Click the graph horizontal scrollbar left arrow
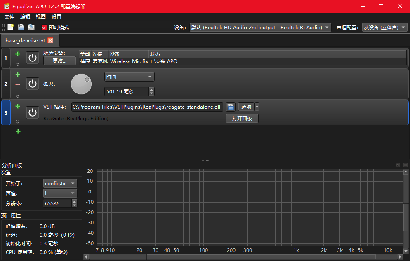The width and height of the screenshot is (410, 261). coord(86,257)
